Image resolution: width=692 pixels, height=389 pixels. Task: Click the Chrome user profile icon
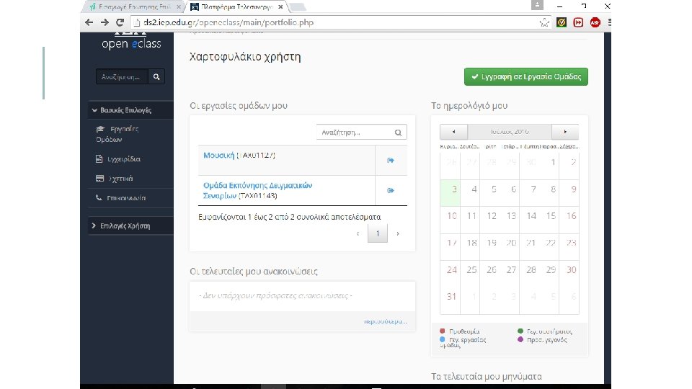pyautogui.click(x=537, y=5)
